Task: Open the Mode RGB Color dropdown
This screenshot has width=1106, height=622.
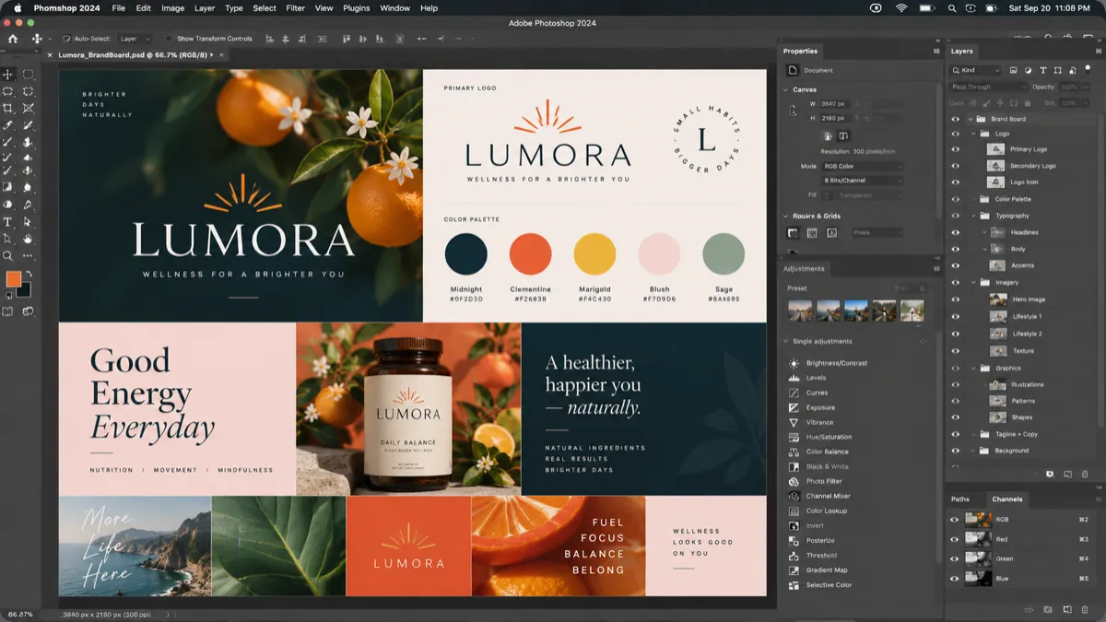Action: click(x=862, y=167)
